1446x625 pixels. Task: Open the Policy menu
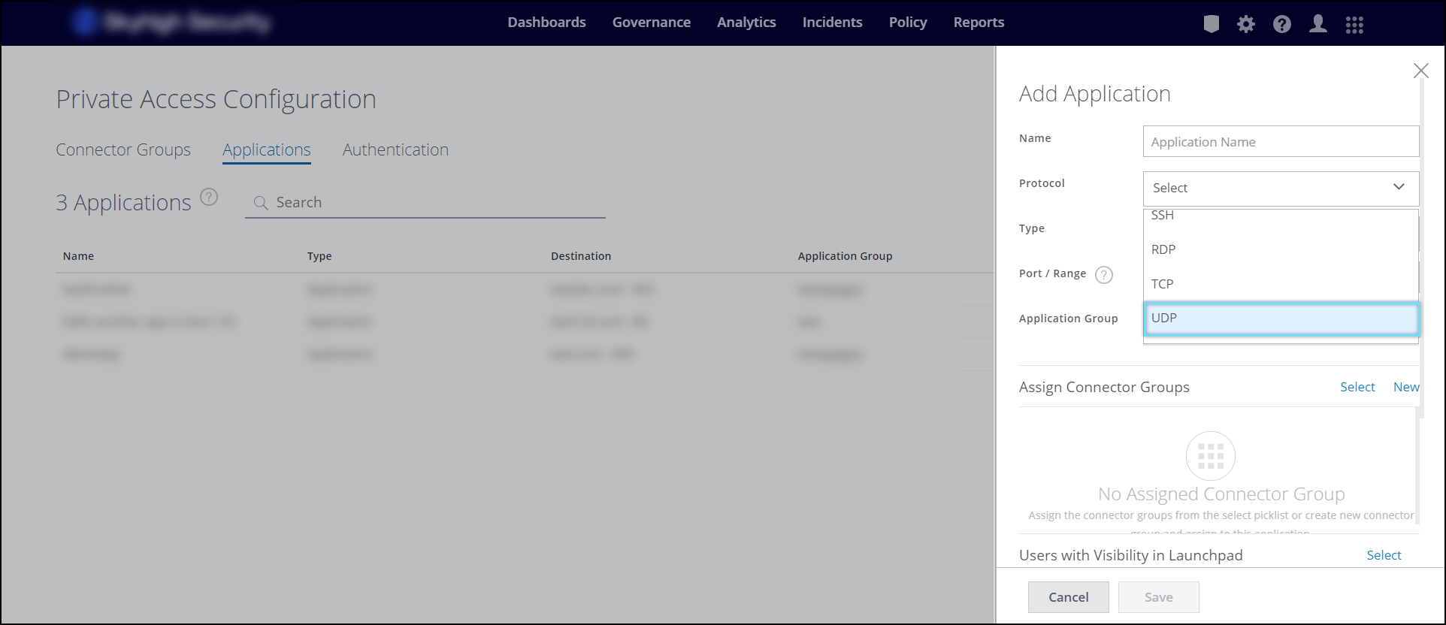(x=908, y=23)
